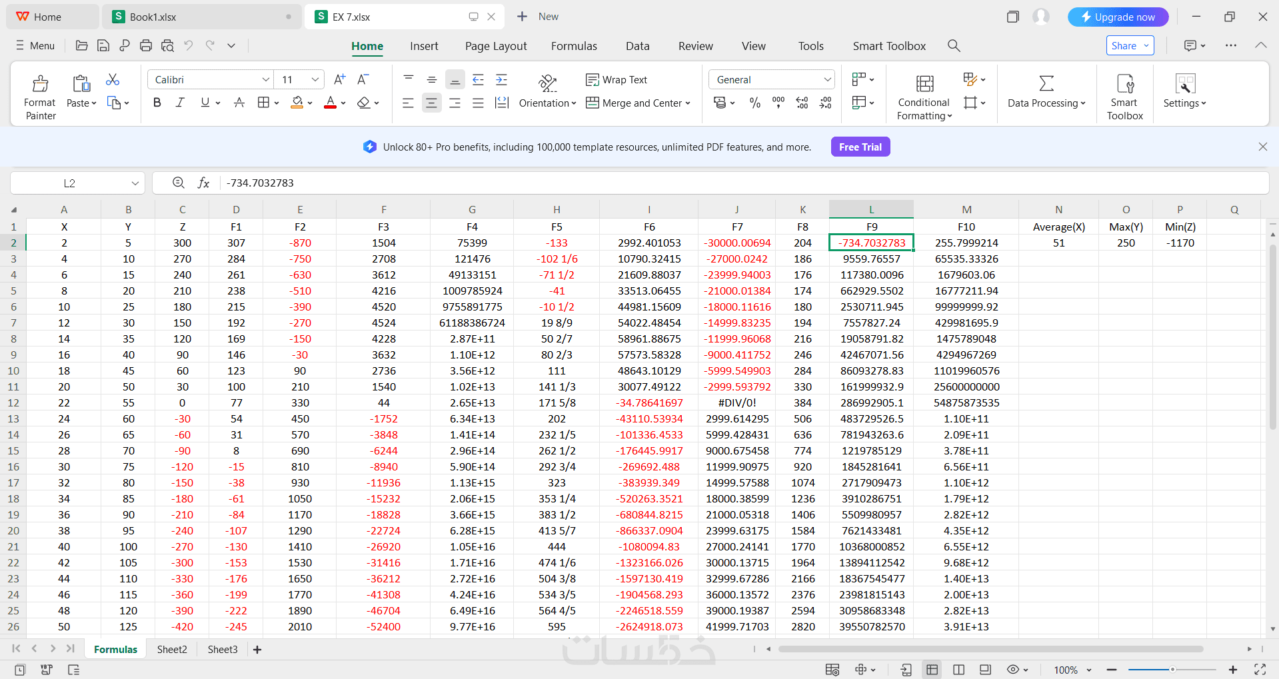1279x679 pixels.
Task: Toggle Strikethrough formatting
Action: tap(239, 103)
